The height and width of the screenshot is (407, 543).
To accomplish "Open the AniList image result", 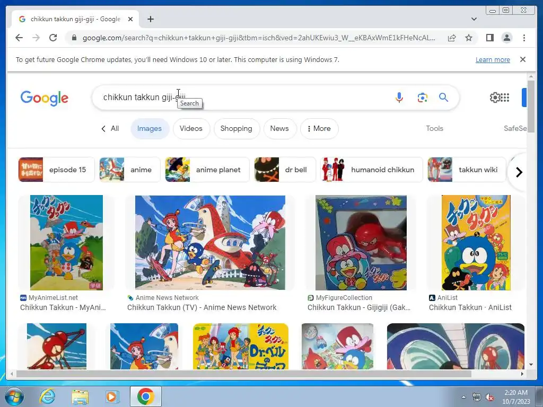I will tap(476, 243).
